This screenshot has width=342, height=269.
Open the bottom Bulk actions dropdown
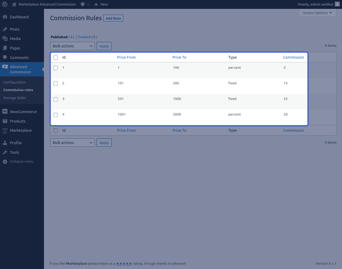tap(72, 142)
